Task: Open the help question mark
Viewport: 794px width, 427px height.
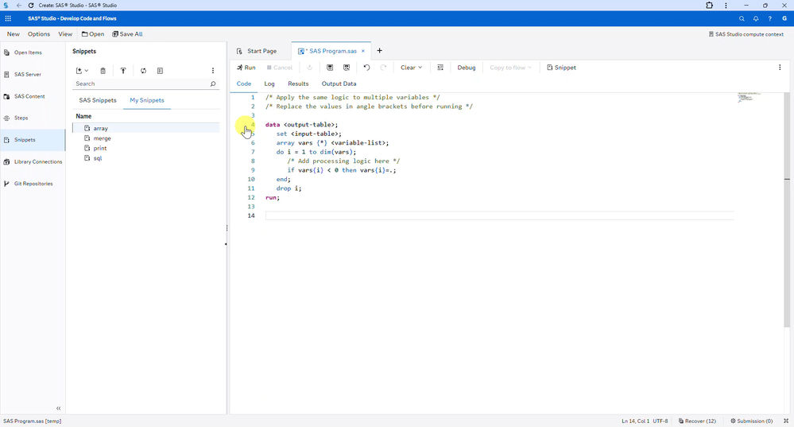Action: point(770,19)
